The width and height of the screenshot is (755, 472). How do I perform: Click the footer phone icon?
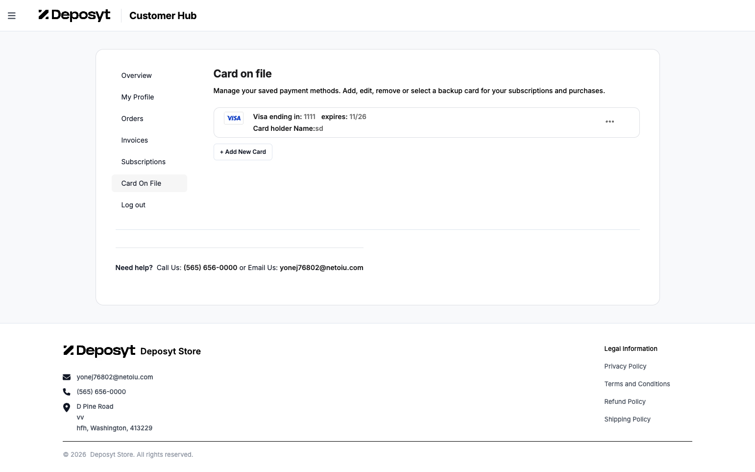[67, 392]
